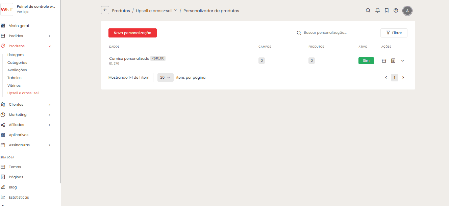449x206 pixels.
Task: Click the bookmark icon in header
Action: pos(386,10)
